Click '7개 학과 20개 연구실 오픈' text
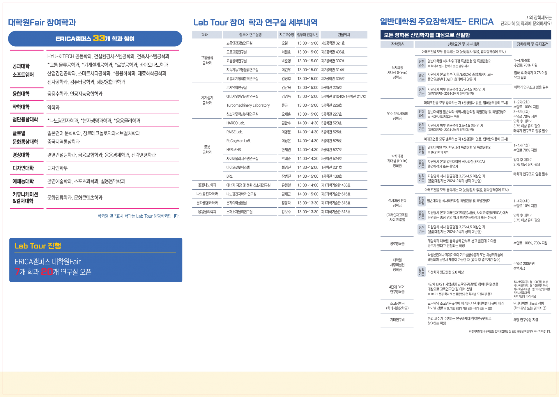Image resolution: width=559 pixels, height=397 pixels. [x=53, y=272]
